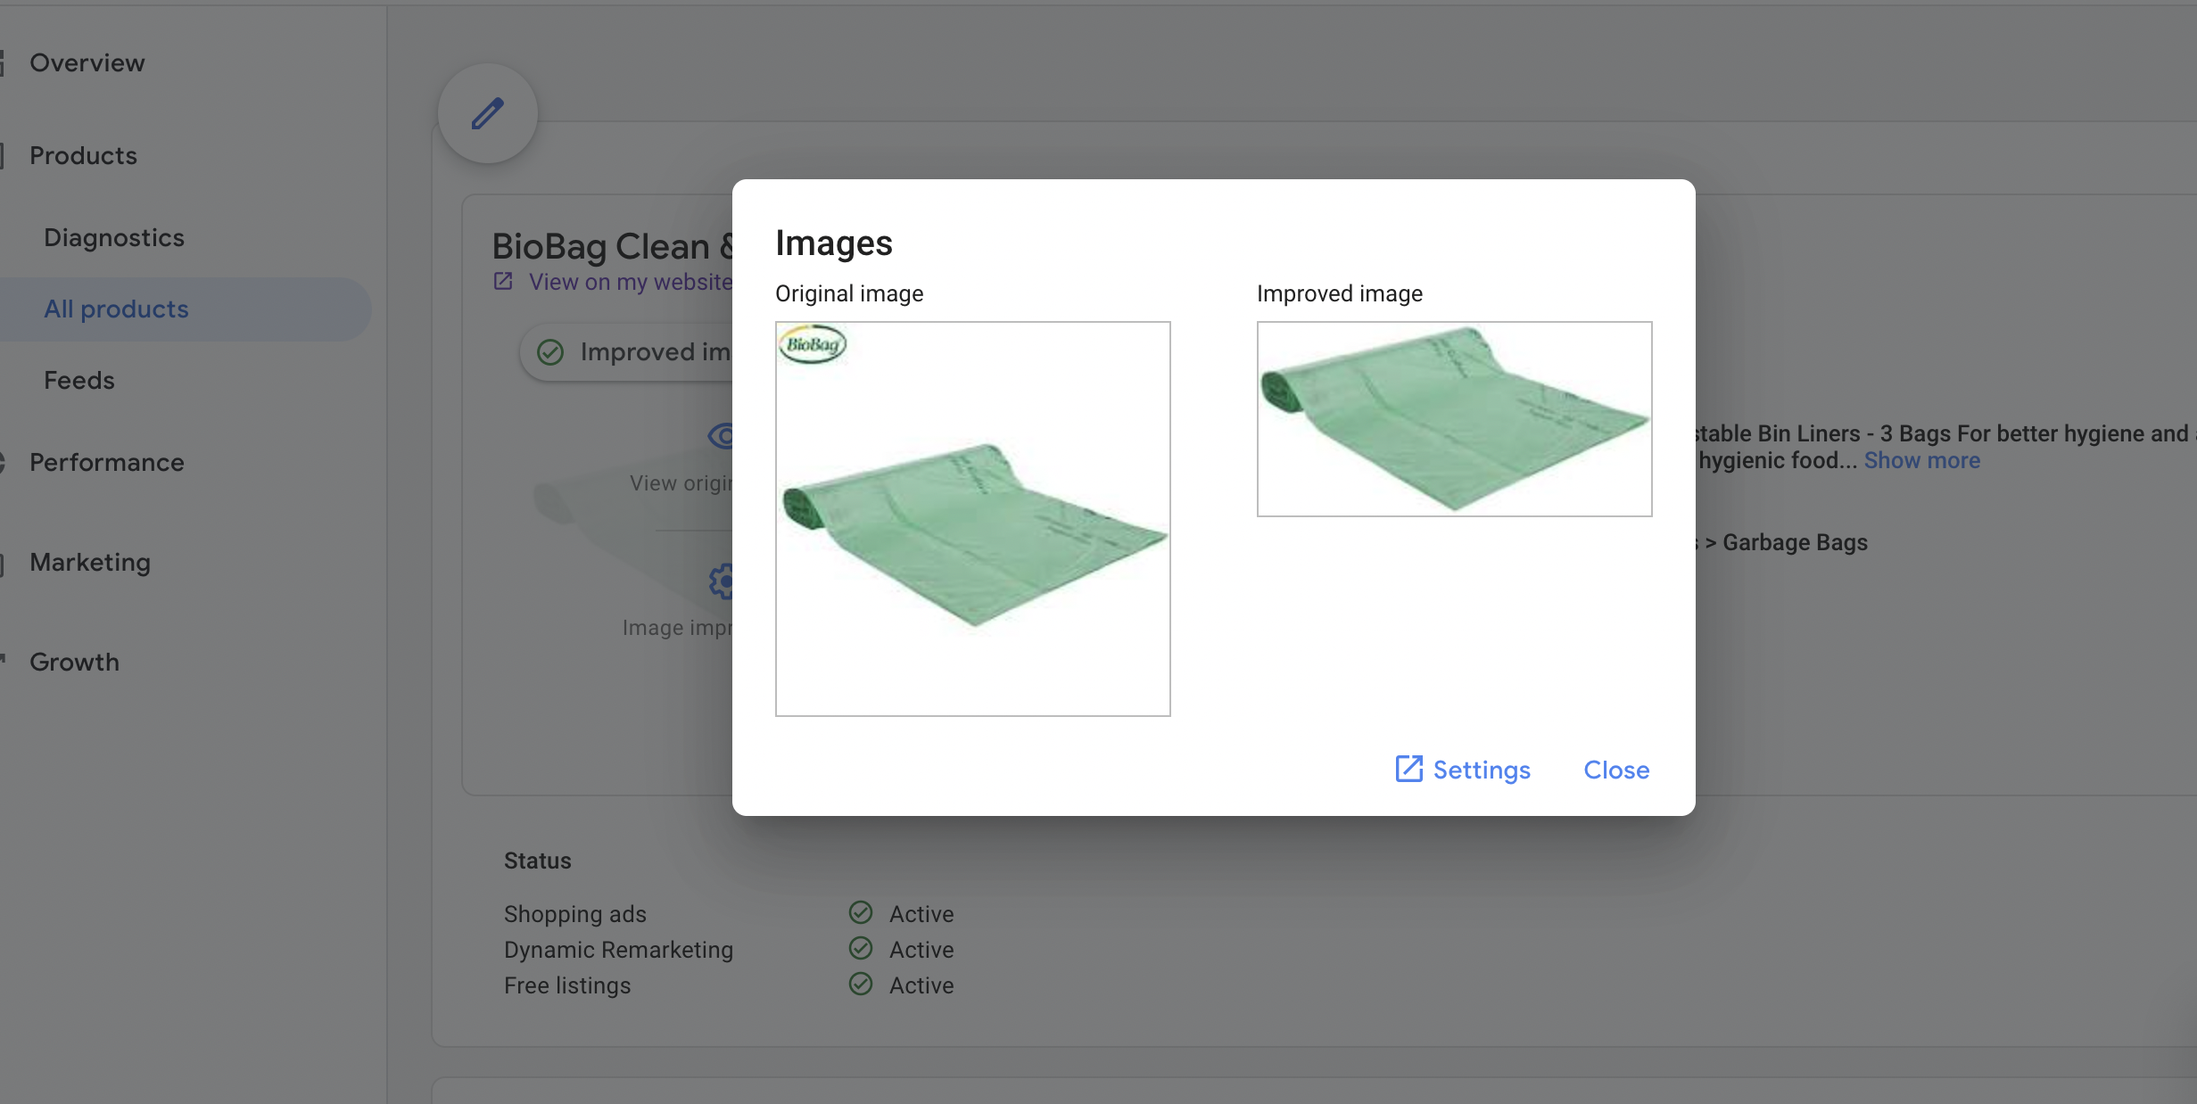The width and height of the screenshot is (2197, 1104).
Task: Expand the Performance sidebar section
Action: [106, 462]
